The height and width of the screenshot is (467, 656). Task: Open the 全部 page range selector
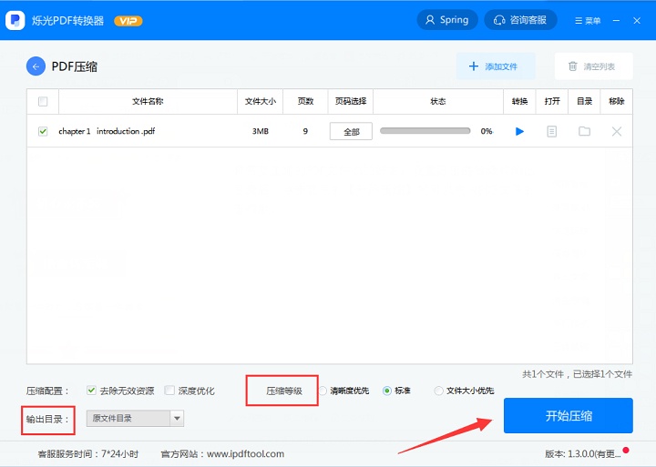point(351,132)
